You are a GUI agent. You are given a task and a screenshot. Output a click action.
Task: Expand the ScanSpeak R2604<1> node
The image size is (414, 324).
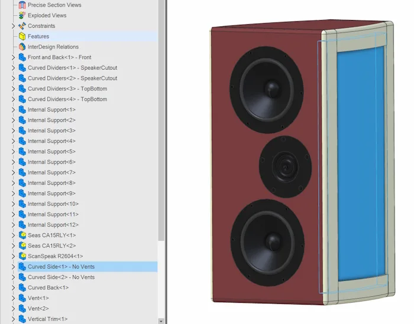pos(13,256)
